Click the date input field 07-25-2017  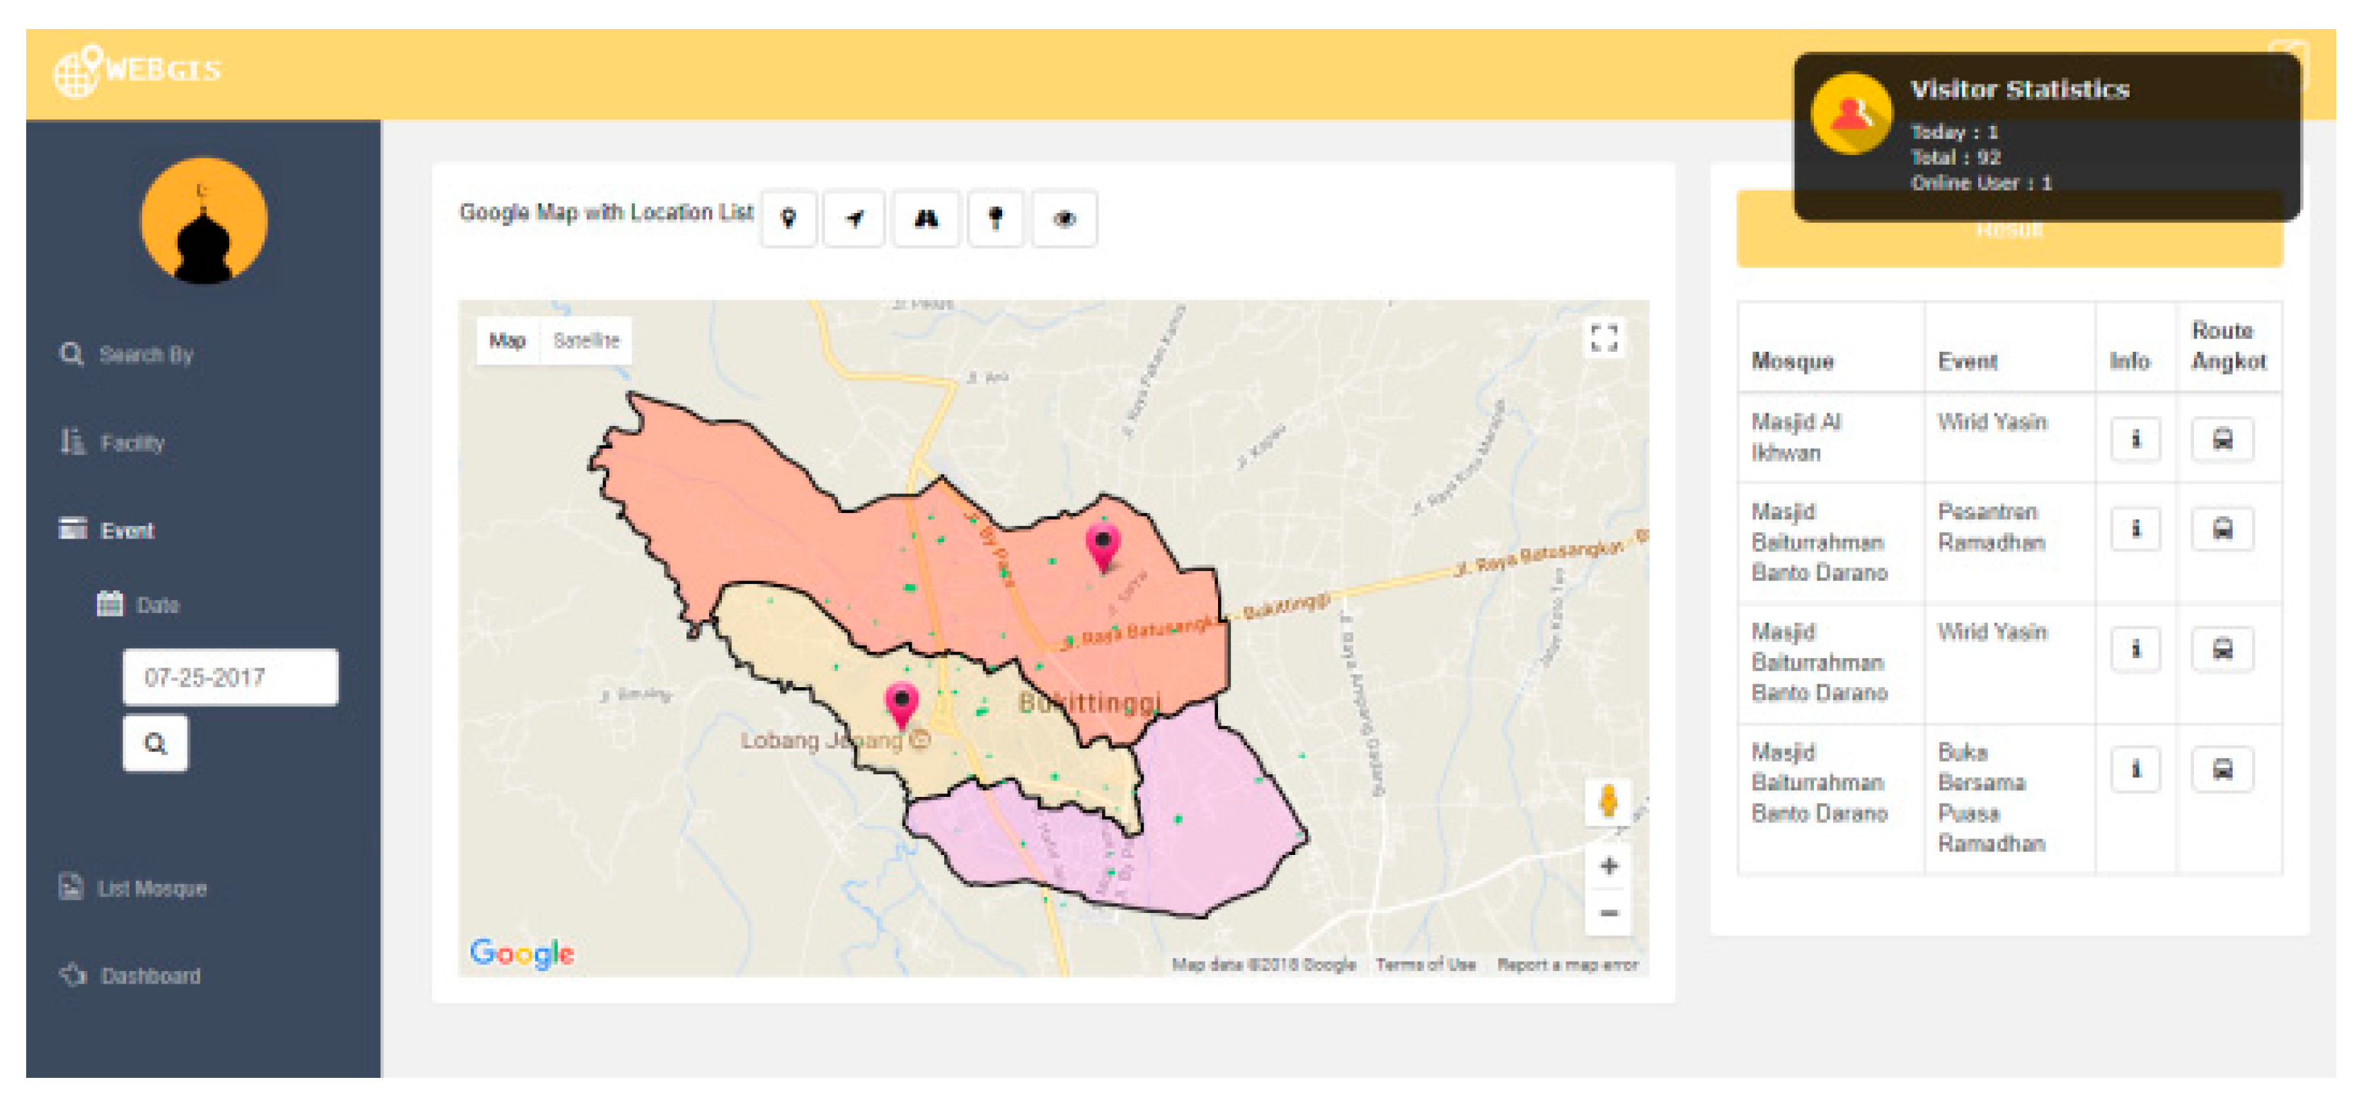click(229, 677)
